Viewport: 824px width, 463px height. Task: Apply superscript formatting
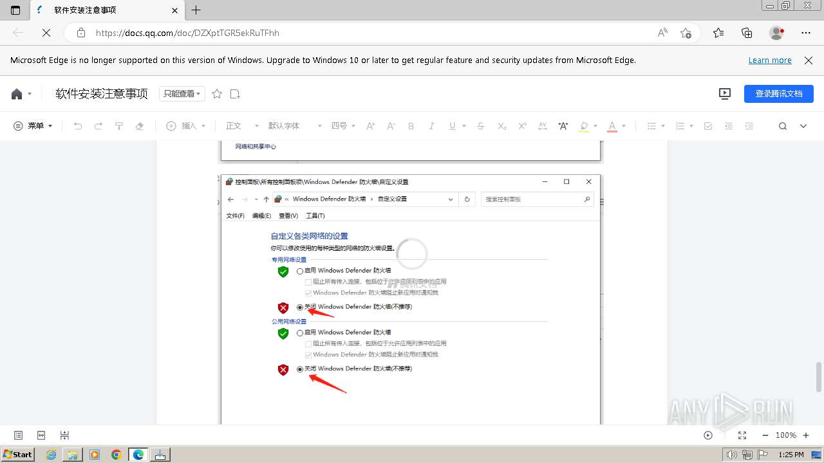523,126
